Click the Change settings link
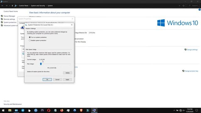The width and height of the screenshot is (201, 113). pos(192,50)
